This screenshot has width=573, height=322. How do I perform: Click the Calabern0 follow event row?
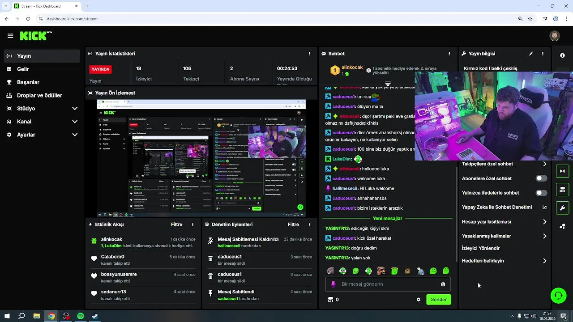click(x=143, y=260)
